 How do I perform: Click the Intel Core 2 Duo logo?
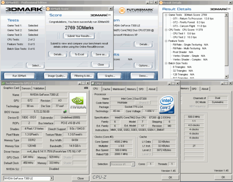point(167,105)
